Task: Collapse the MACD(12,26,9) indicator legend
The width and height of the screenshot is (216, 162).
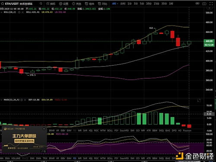Action: point(1,100)
